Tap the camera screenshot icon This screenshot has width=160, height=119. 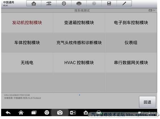point(60,113)
